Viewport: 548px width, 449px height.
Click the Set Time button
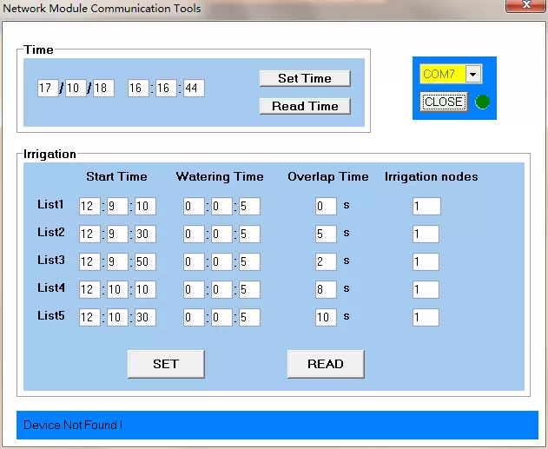305,78
